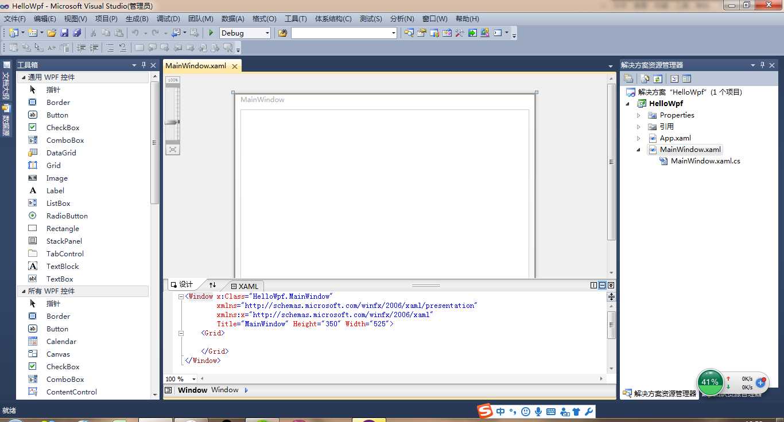Toggle the 中 Chinese input mode in IME bar
This screenshot has height=422, width=784.
tap(501, 412)
